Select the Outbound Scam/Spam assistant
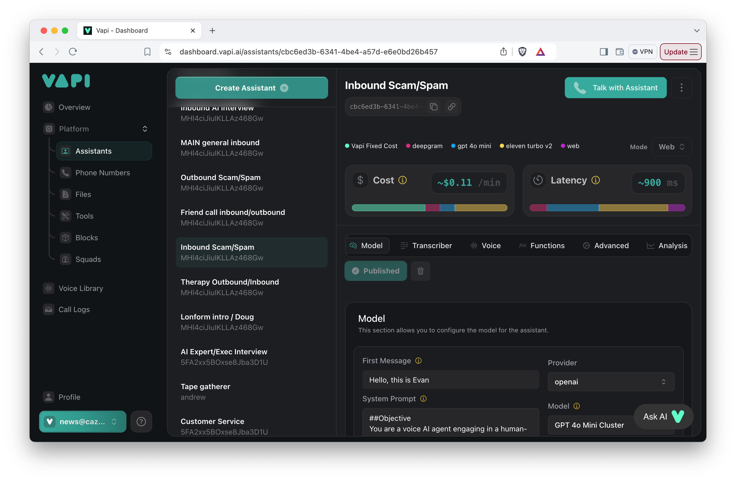The height and width of the screenshot is (481, 736). [251, 183]
